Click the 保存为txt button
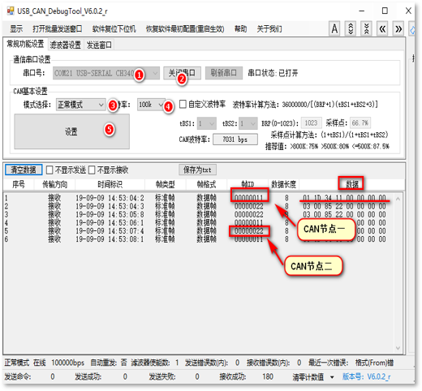Viewport: 422px width, 391px height. [197, 170]
